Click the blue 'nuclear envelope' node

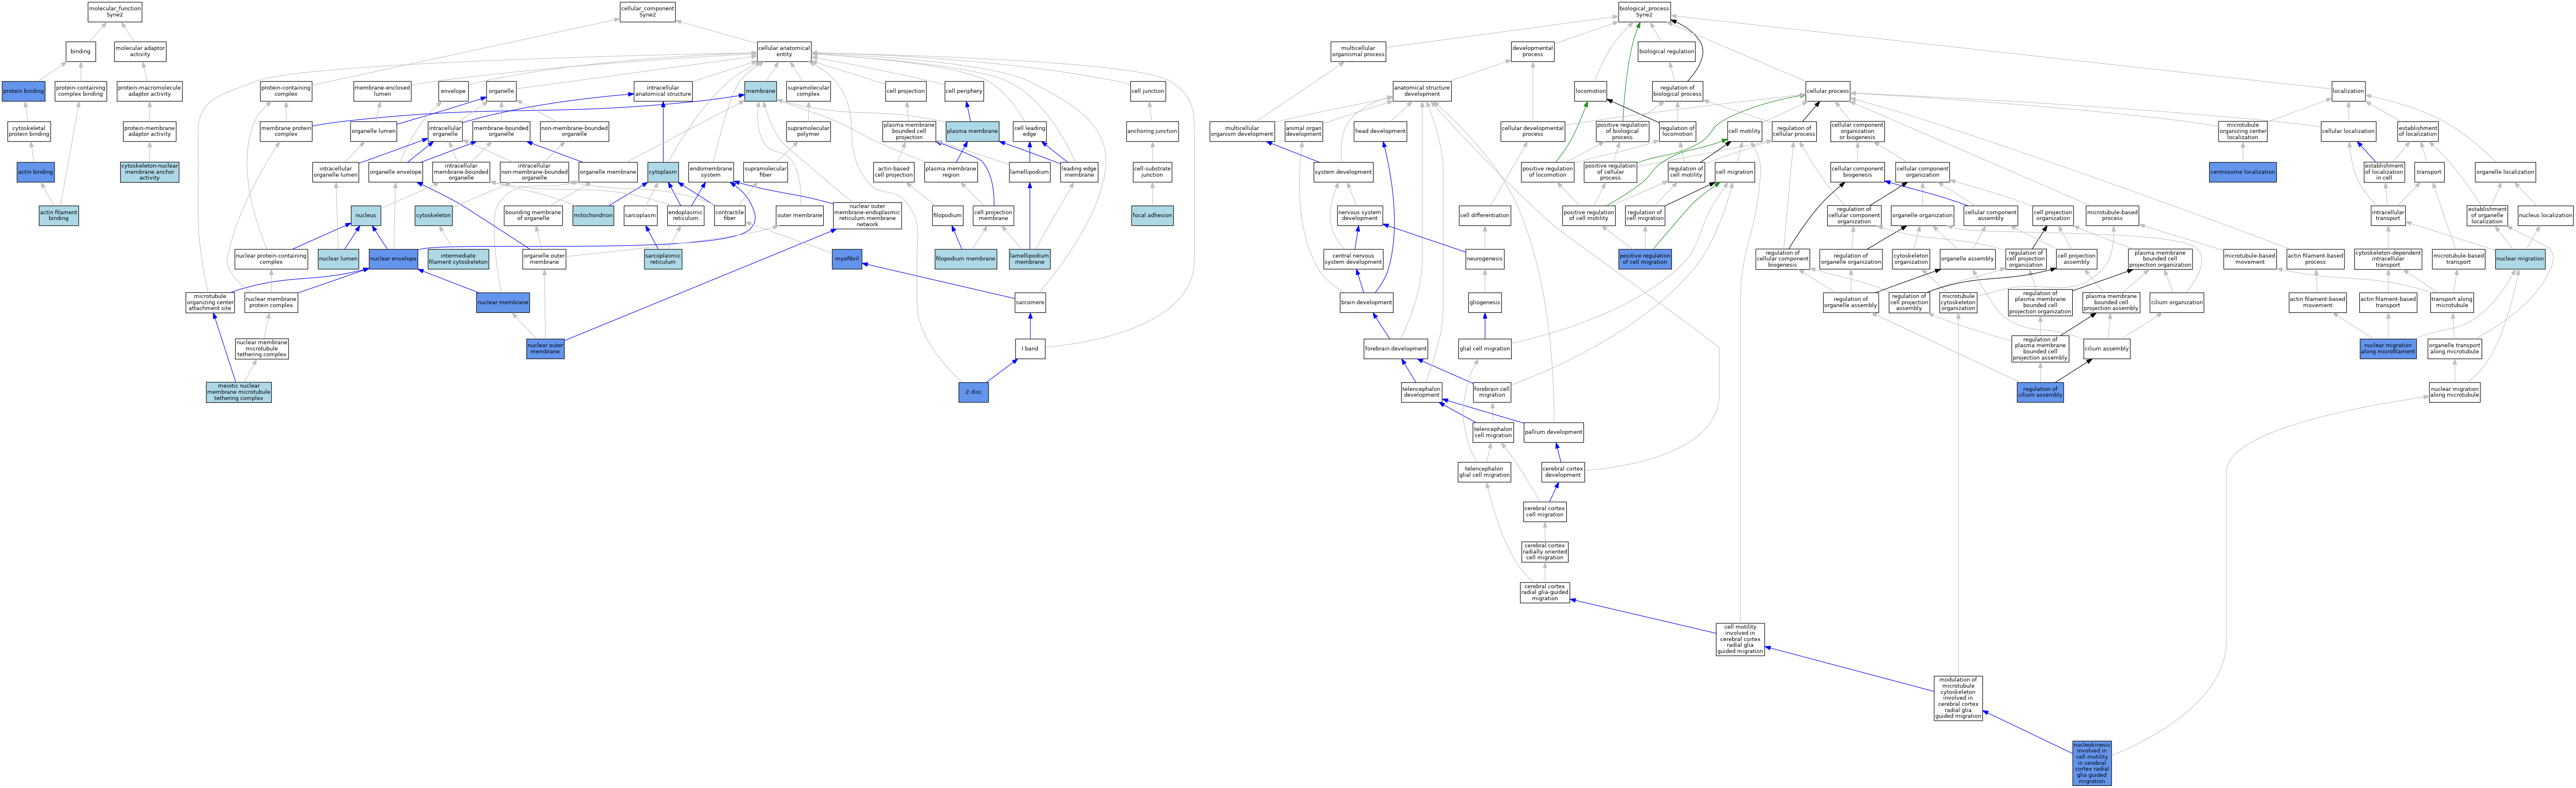393,259
